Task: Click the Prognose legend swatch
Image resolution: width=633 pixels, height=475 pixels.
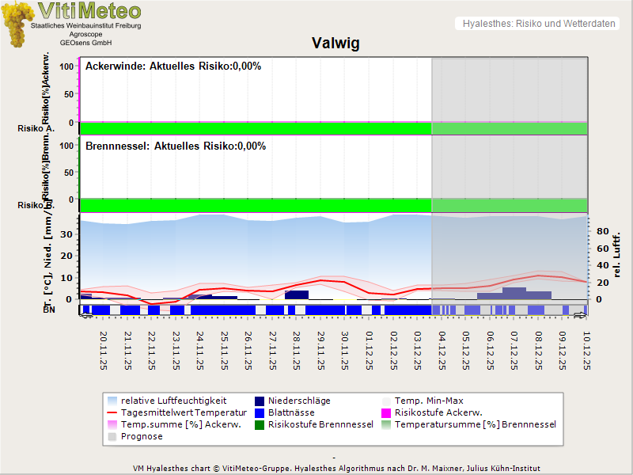Action: point(112,437)
